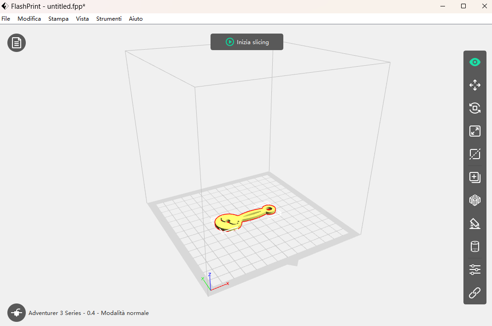This screenshot has height=326, width=492.
Task: Open the supports tool
Action: point(474,223)
